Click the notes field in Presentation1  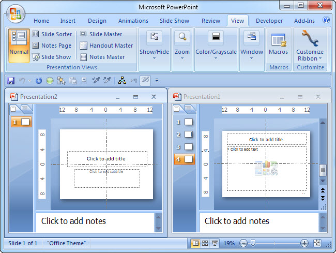click(x=259, y=222)
